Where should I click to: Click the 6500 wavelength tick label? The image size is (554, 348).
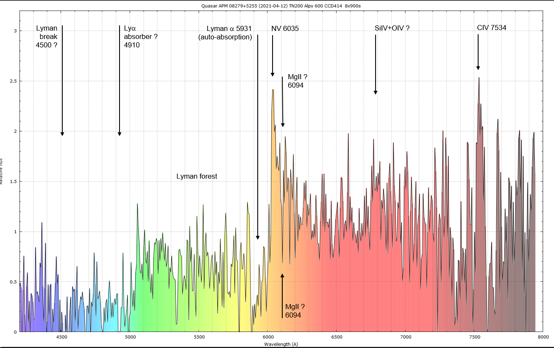click(336, 337)
